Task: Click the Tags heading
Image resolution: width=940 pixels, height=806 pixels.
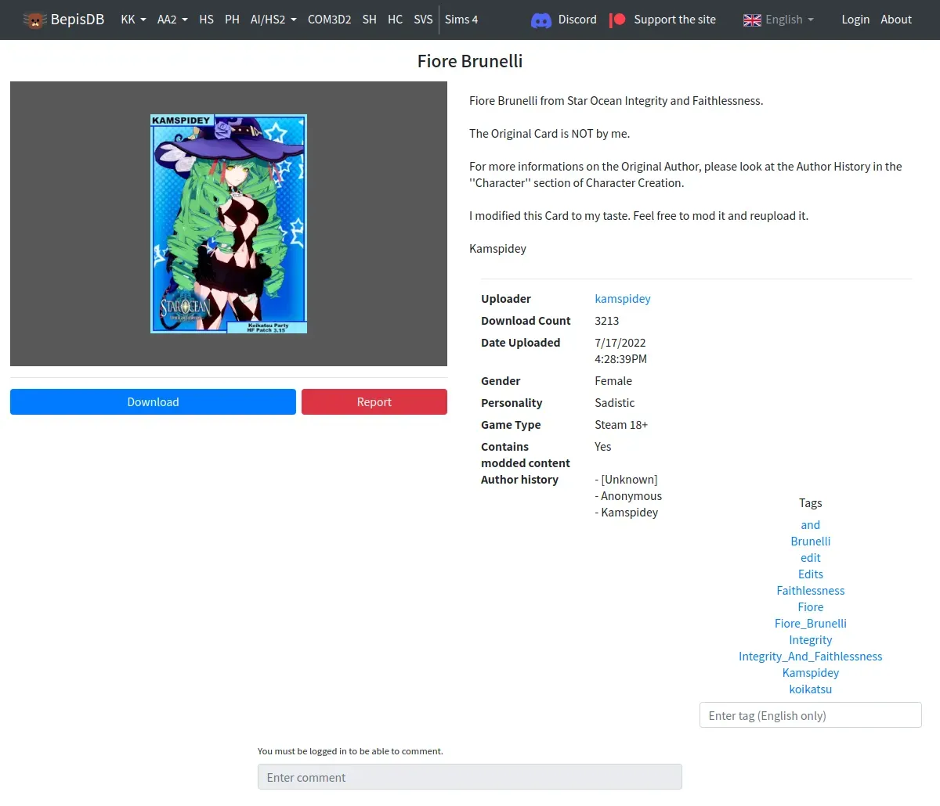Action: (x=811, y=503)
